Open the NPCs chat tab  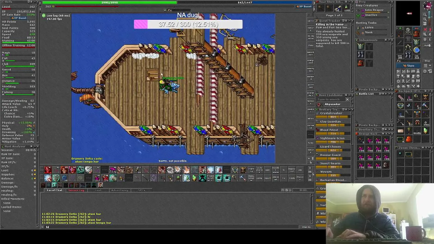(x=141, y=190)
